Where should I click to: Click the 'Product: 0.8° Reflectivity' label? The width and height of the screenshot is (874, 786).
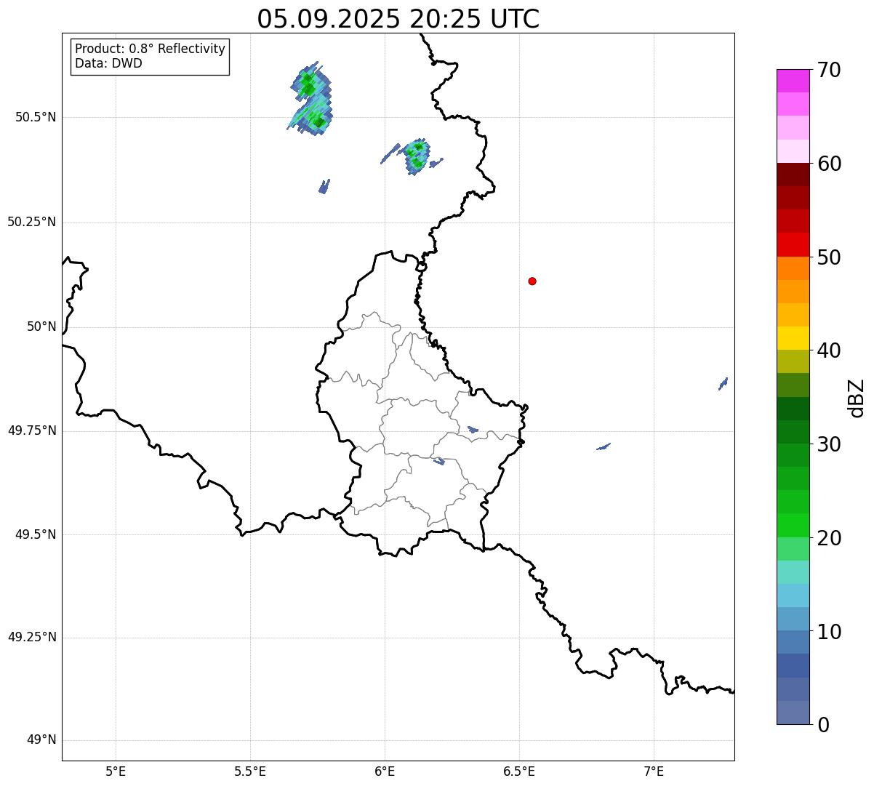point(151,49)
